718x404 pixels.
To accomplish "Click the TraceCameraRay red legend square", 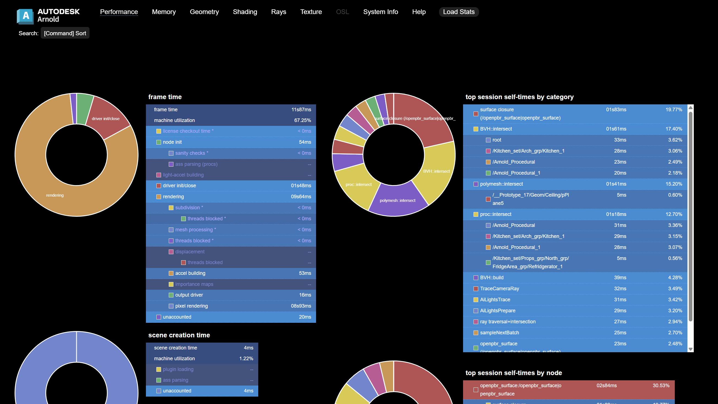I will (x=476, y=289).
